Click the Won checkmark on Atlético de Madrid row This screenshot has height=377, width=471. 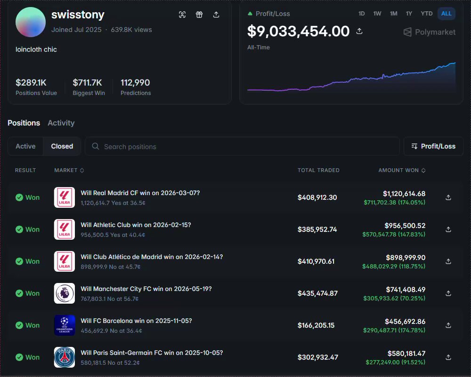coord(19,261)
